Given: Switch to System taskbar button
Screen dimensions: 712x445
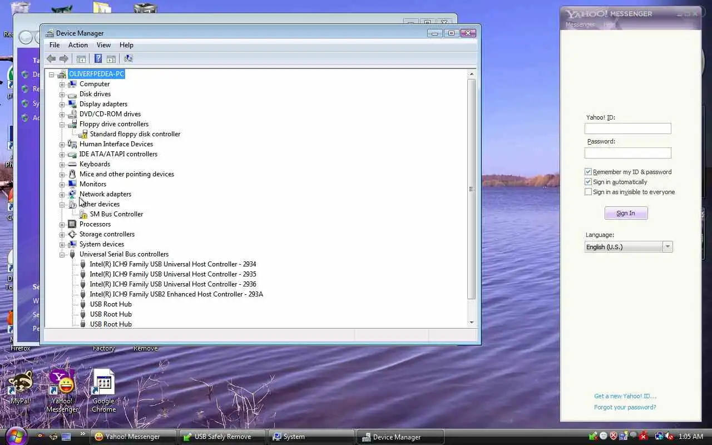Looking at the screenshot, I should click(311, 437).
